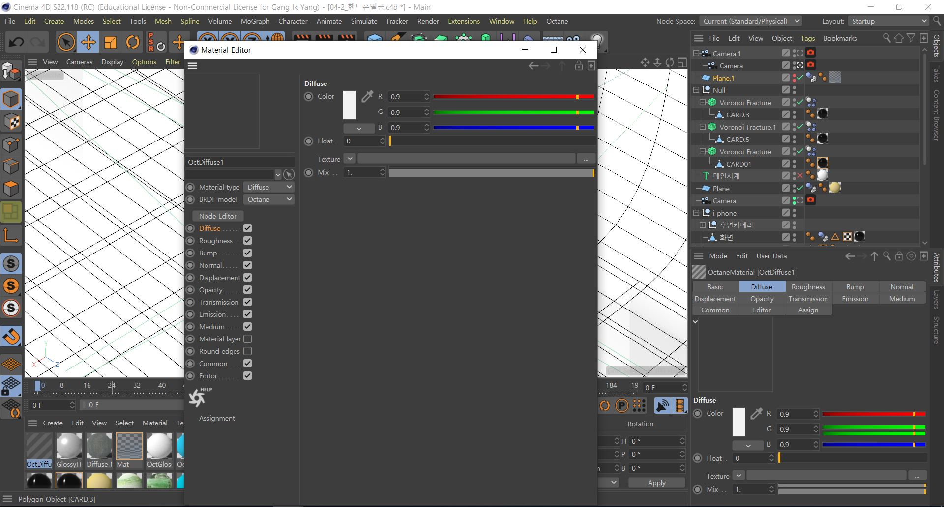Enable the Material layer checkbox
The height and width of the screenshot is (507, 944).
247,339
